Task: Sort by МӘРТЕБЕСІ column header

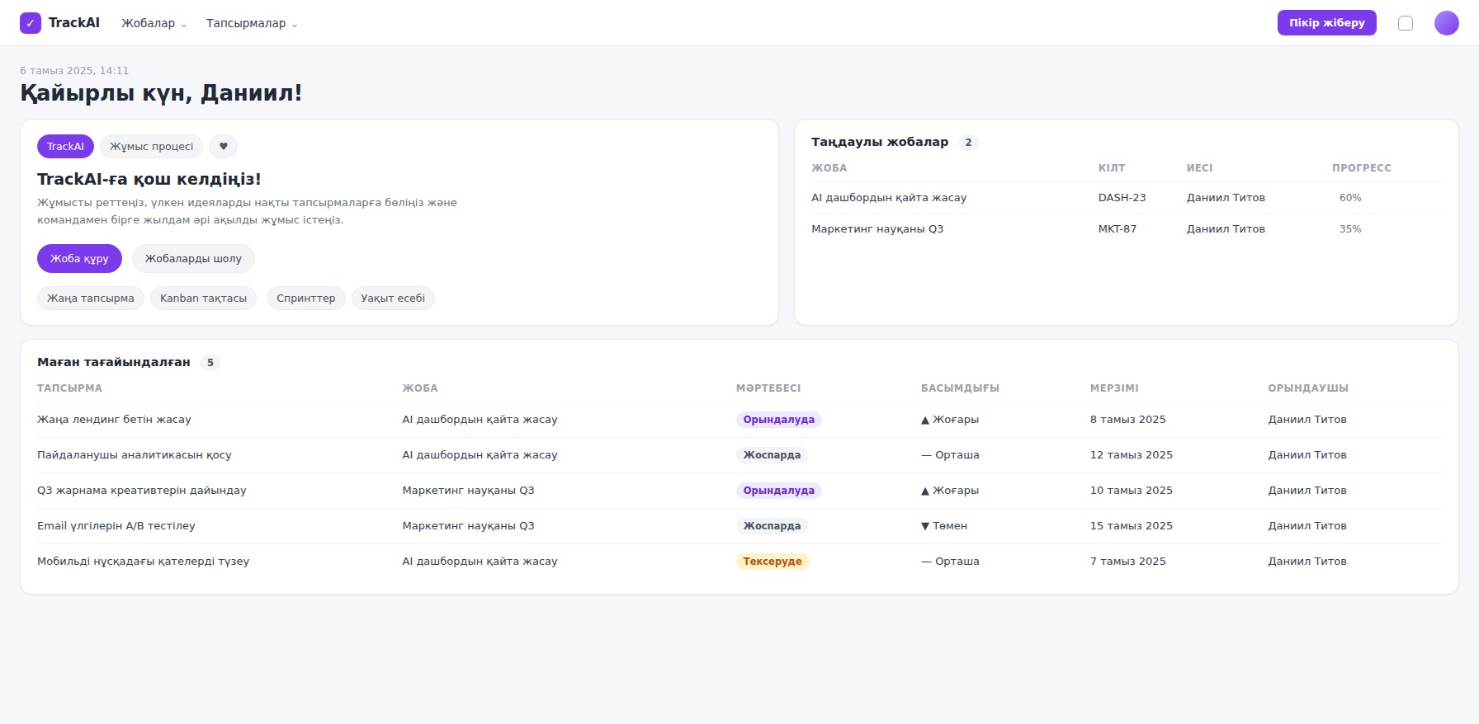Action: pos(768,388)
